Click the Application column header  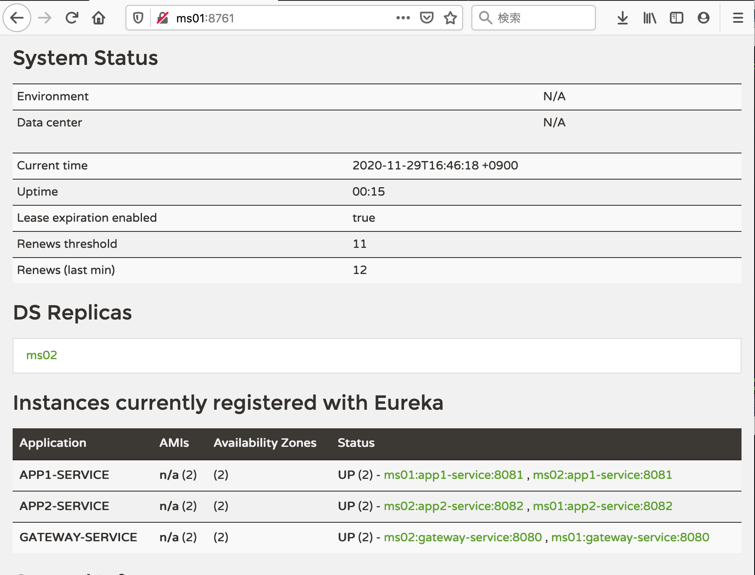click(53, 443)
